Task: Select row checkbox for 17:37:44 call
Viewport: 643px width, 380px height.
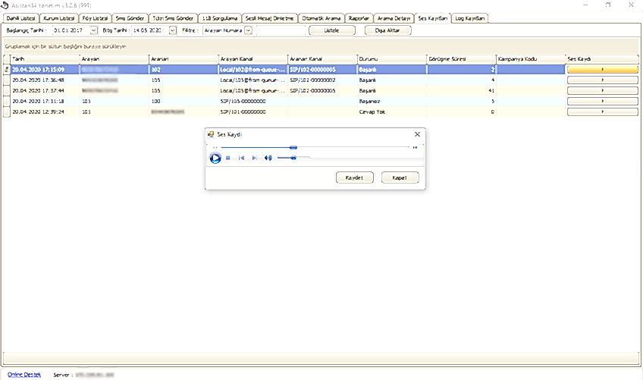Action: pos(7,90)
